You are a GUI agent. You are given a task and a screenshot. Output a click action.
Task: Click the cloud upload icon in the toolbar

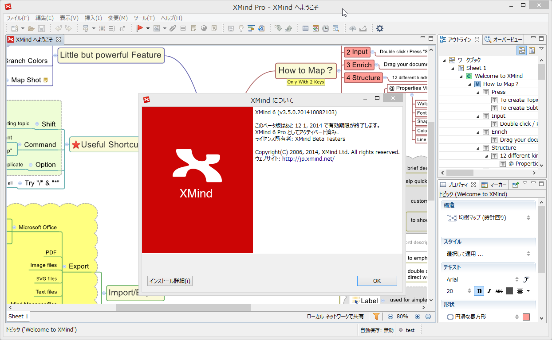point(353,28)
